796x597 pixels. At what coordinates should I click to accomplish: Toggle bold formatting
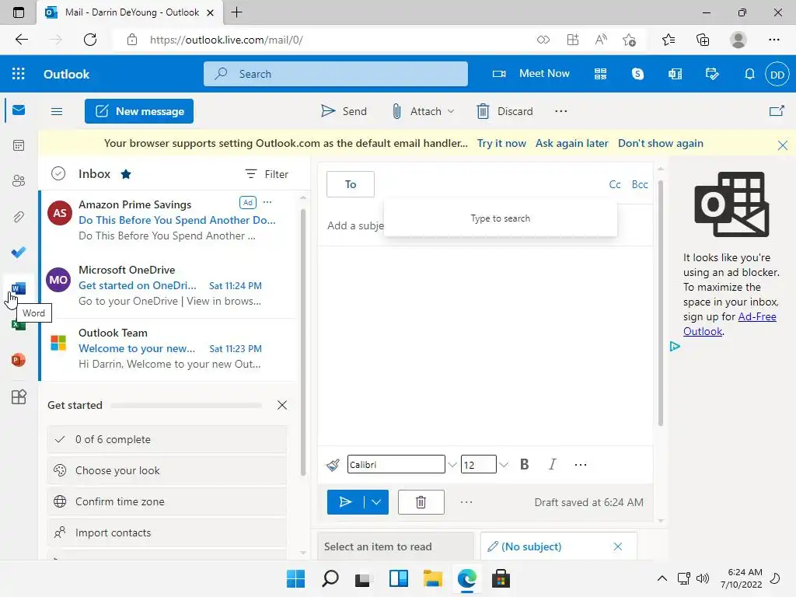coord(525,465)
